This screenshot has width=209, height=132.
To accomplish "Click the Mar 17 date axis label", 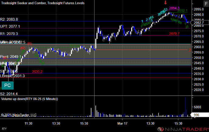I will [122, 123].
